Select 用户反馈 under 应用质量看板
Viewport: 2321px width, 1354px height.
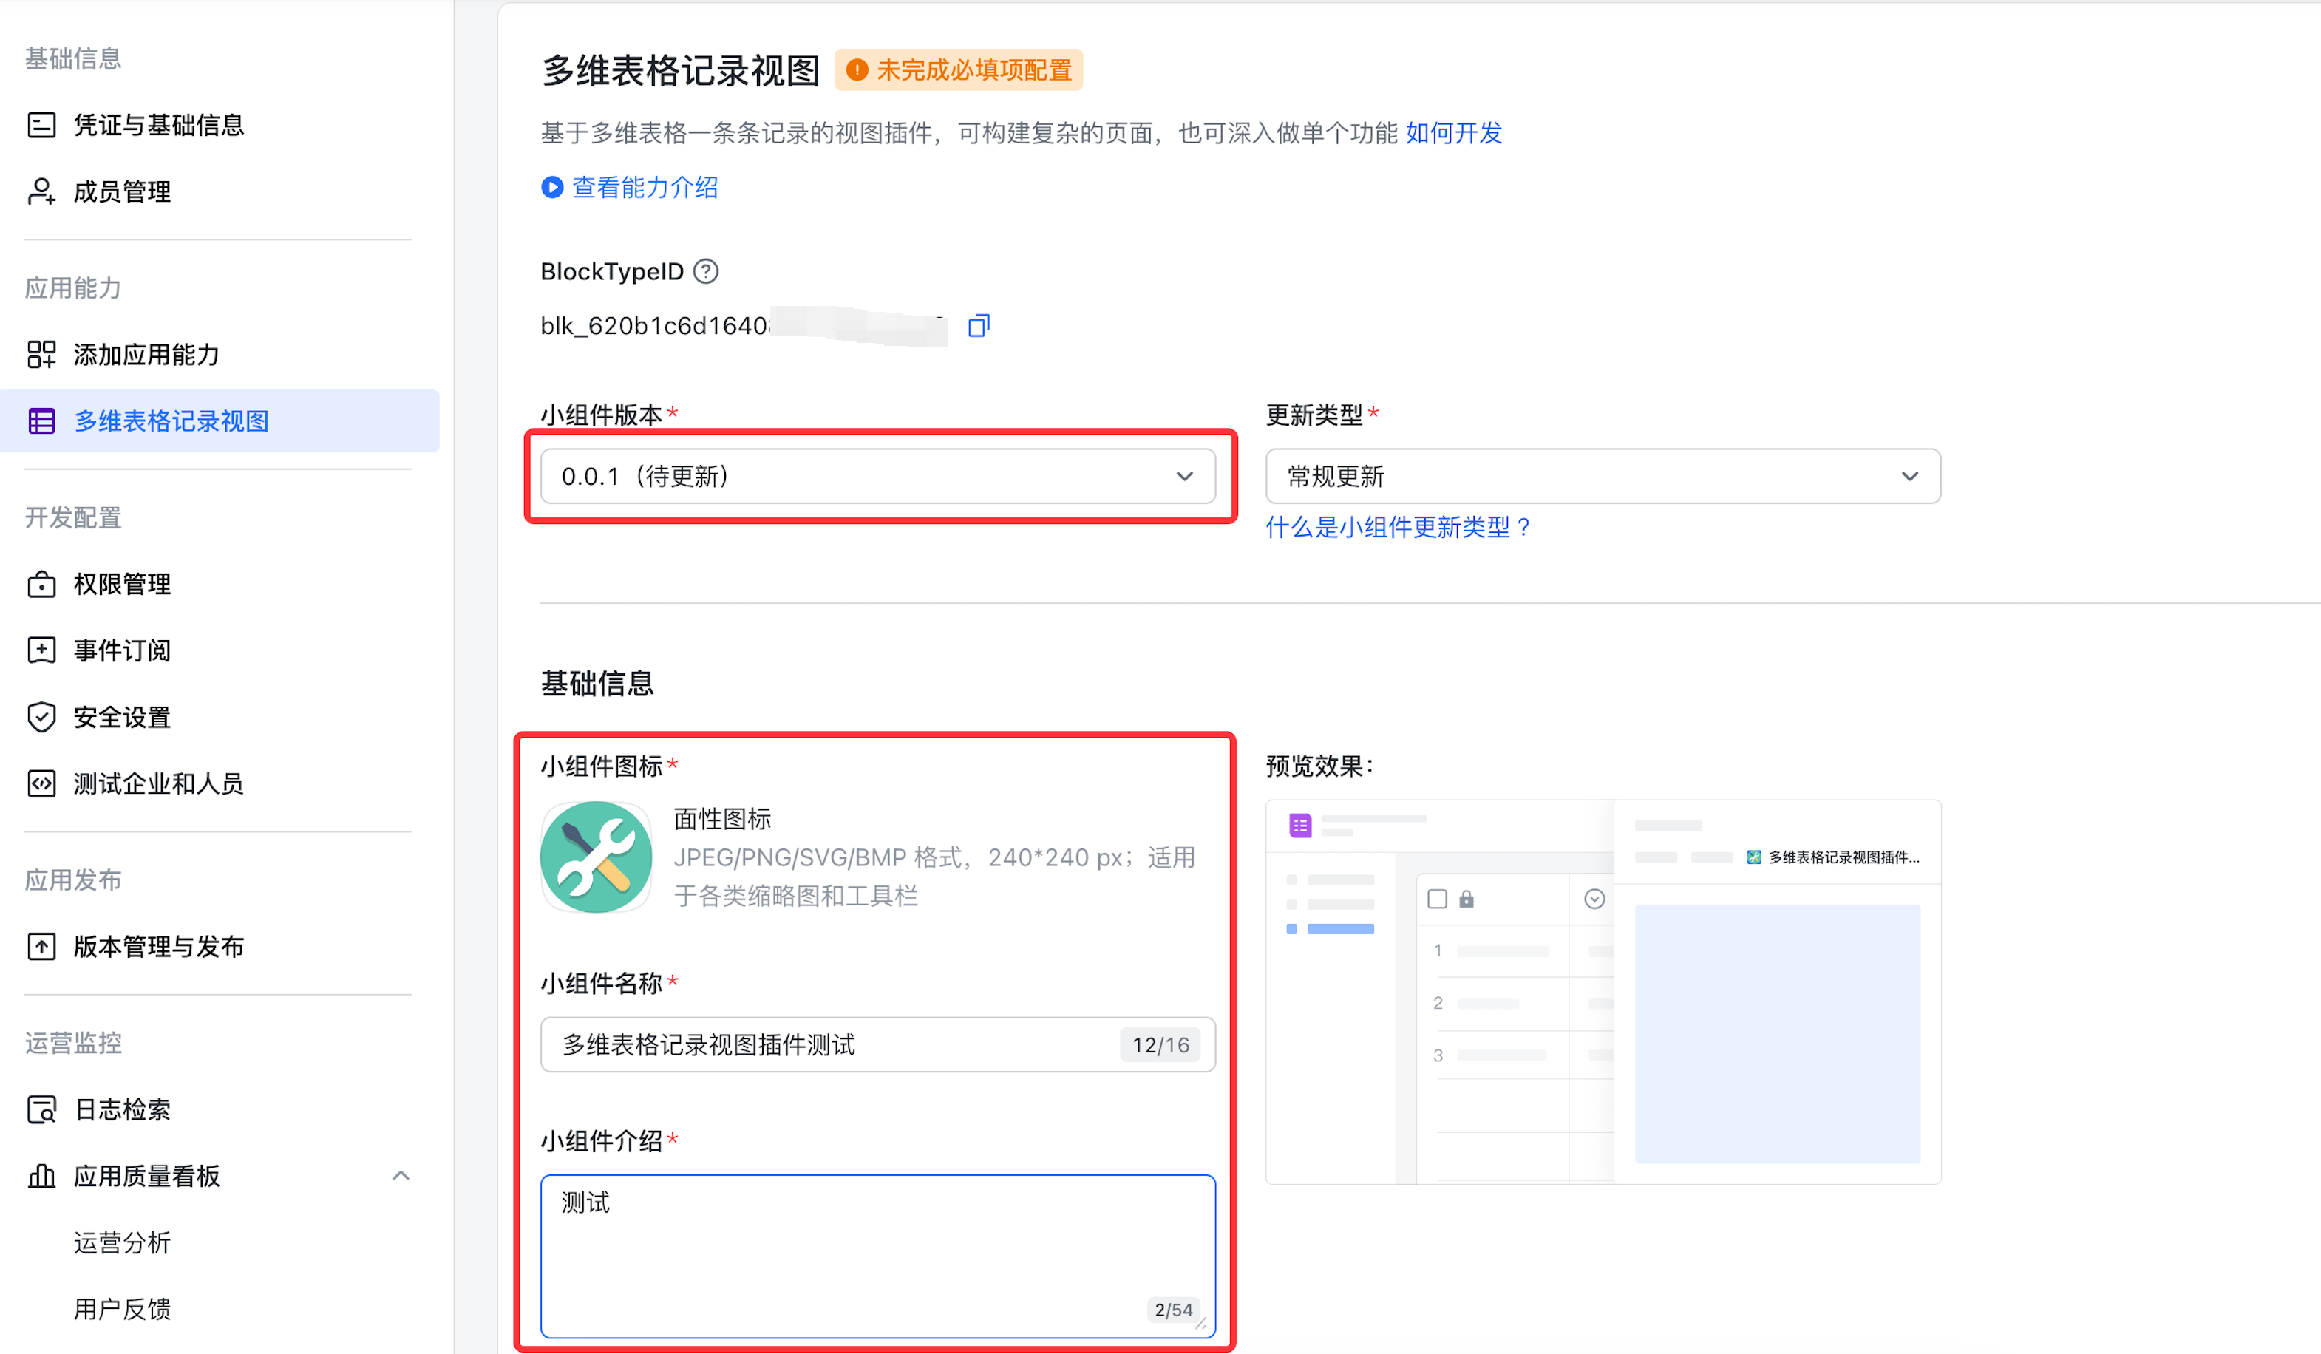click(x=121, y=1309)
